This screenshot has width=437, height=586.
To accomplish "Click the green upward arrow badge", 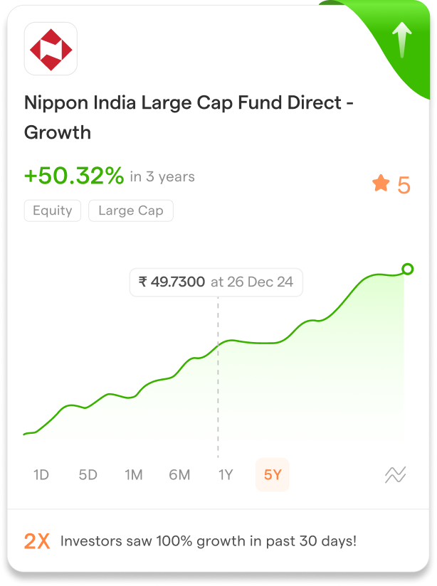I will click(x=402, y=40).
